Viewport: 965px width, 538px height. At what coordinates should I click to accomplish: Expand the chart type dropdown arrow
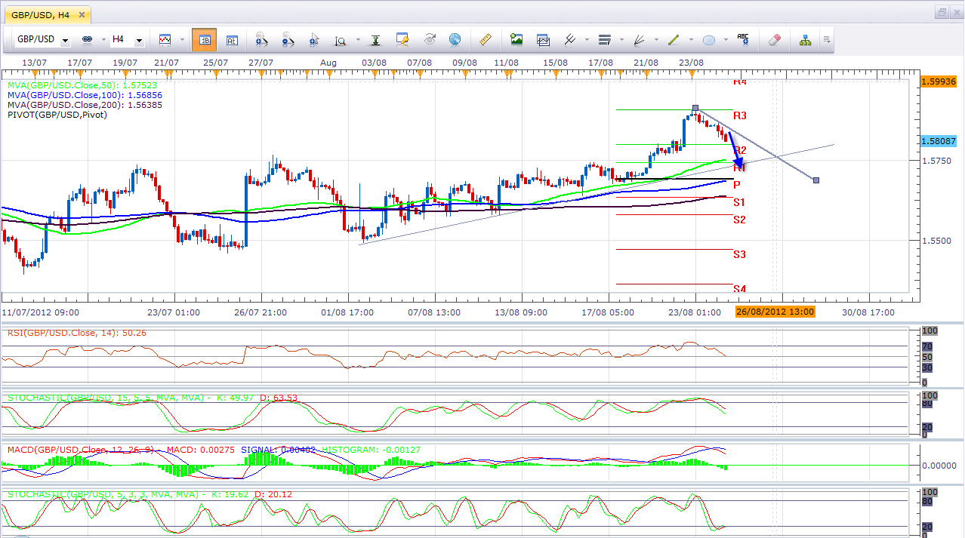tap(180, 39)
